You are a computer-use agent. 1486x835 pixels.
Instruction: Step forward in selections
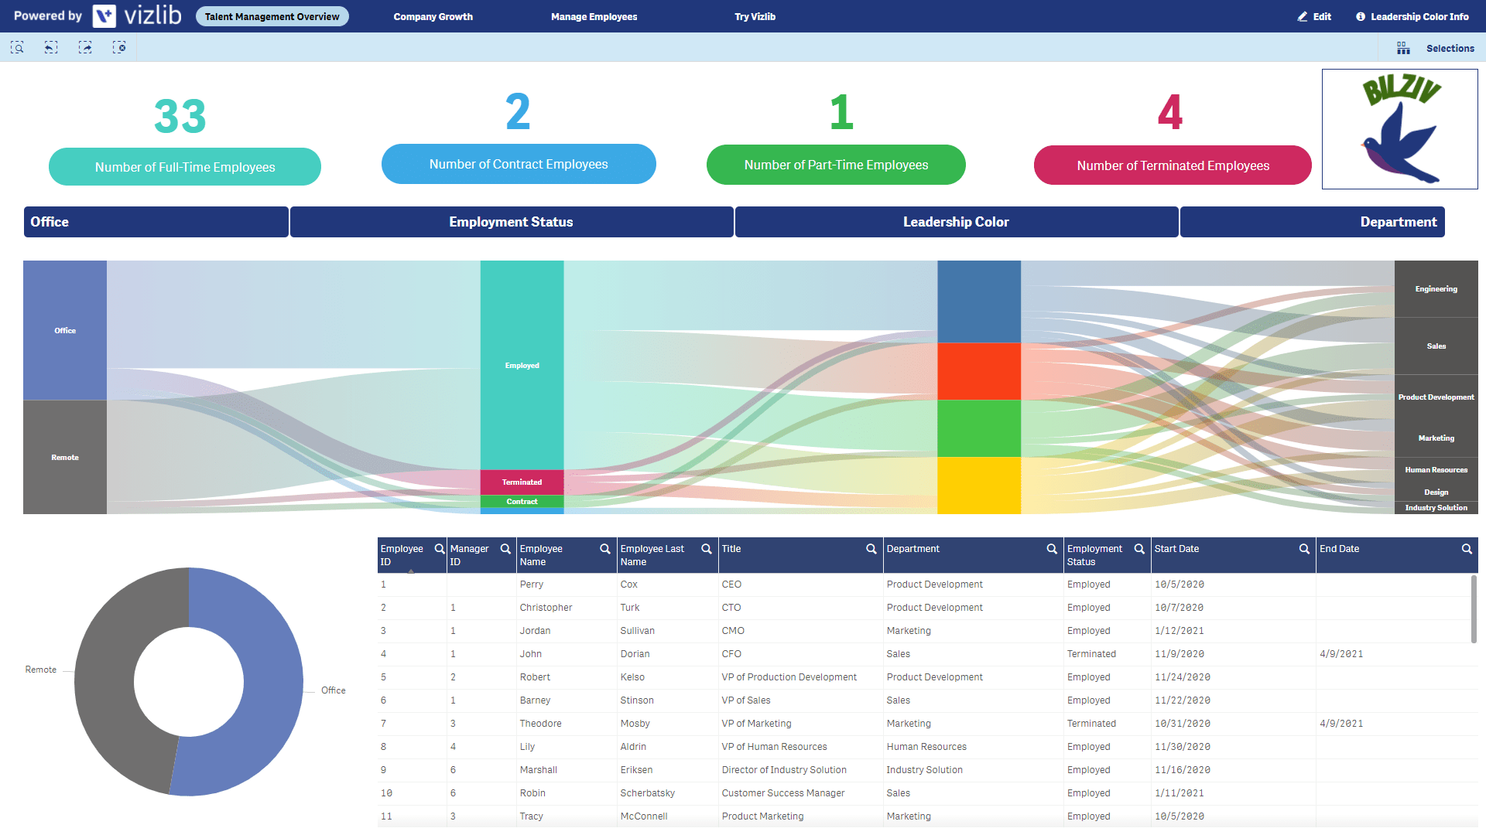[85, 48]
